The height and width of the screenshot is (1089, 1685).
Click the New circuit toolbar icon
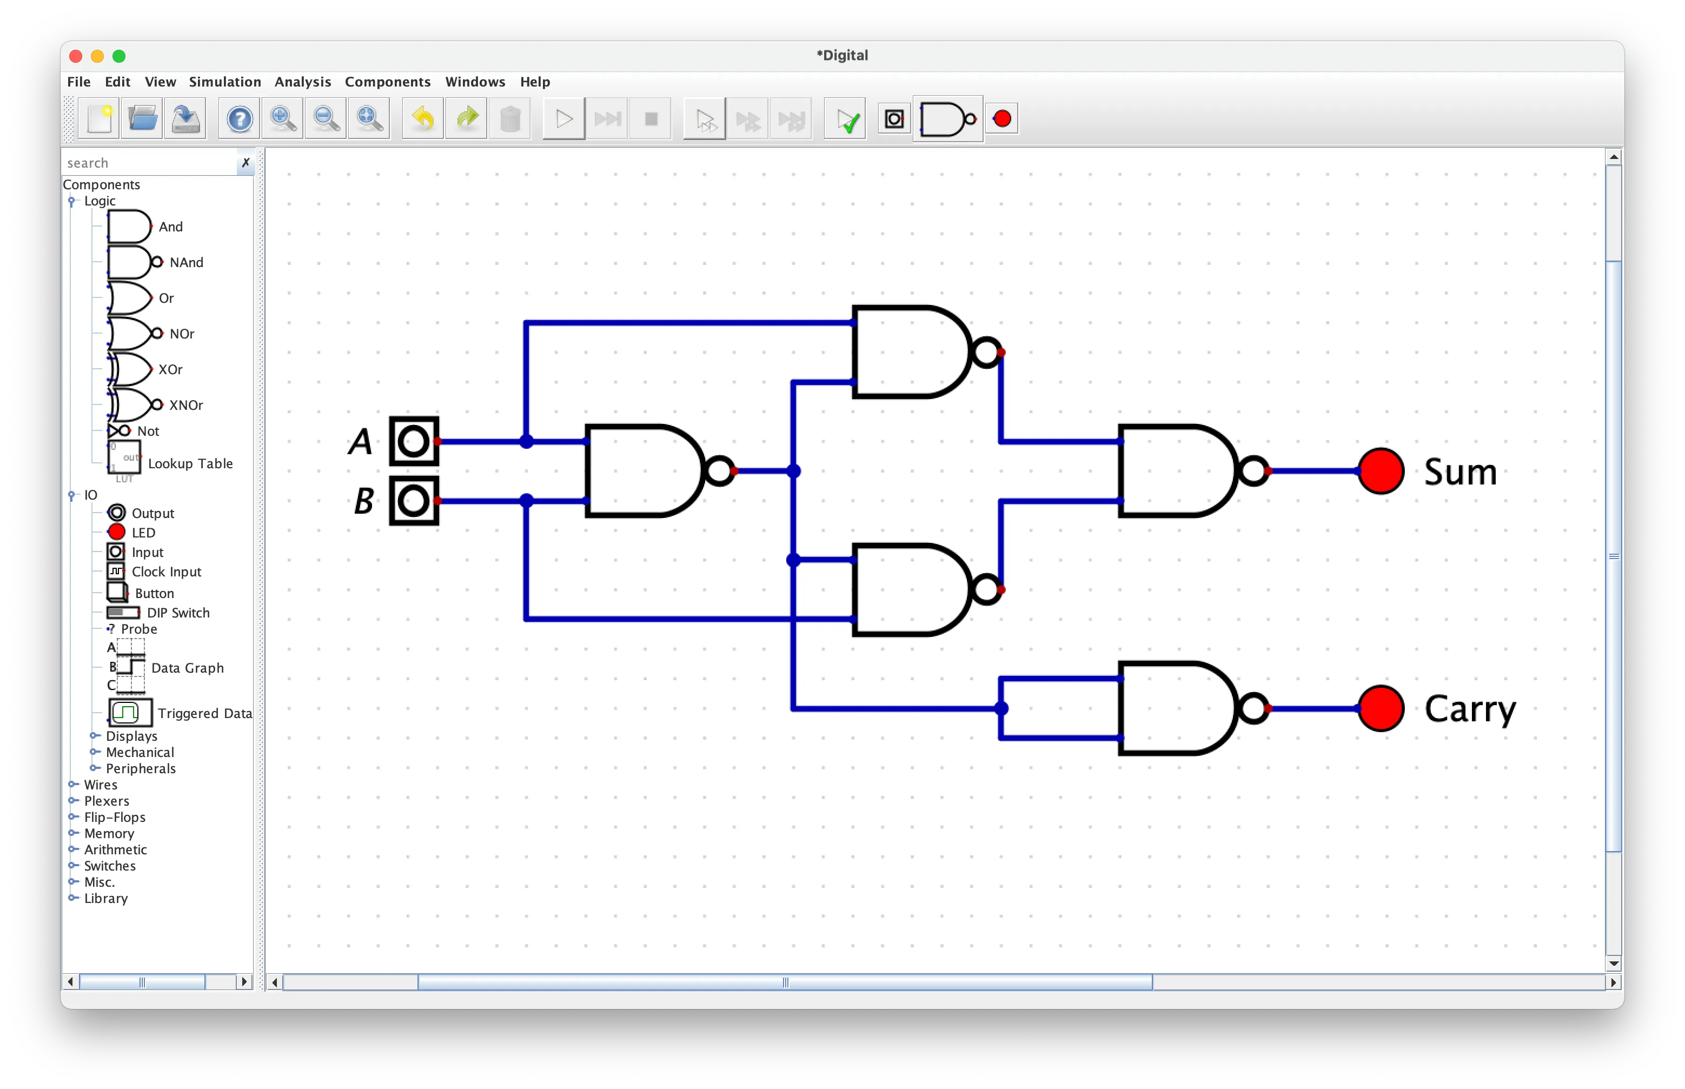pyautogui.click(x=99, y=119)
